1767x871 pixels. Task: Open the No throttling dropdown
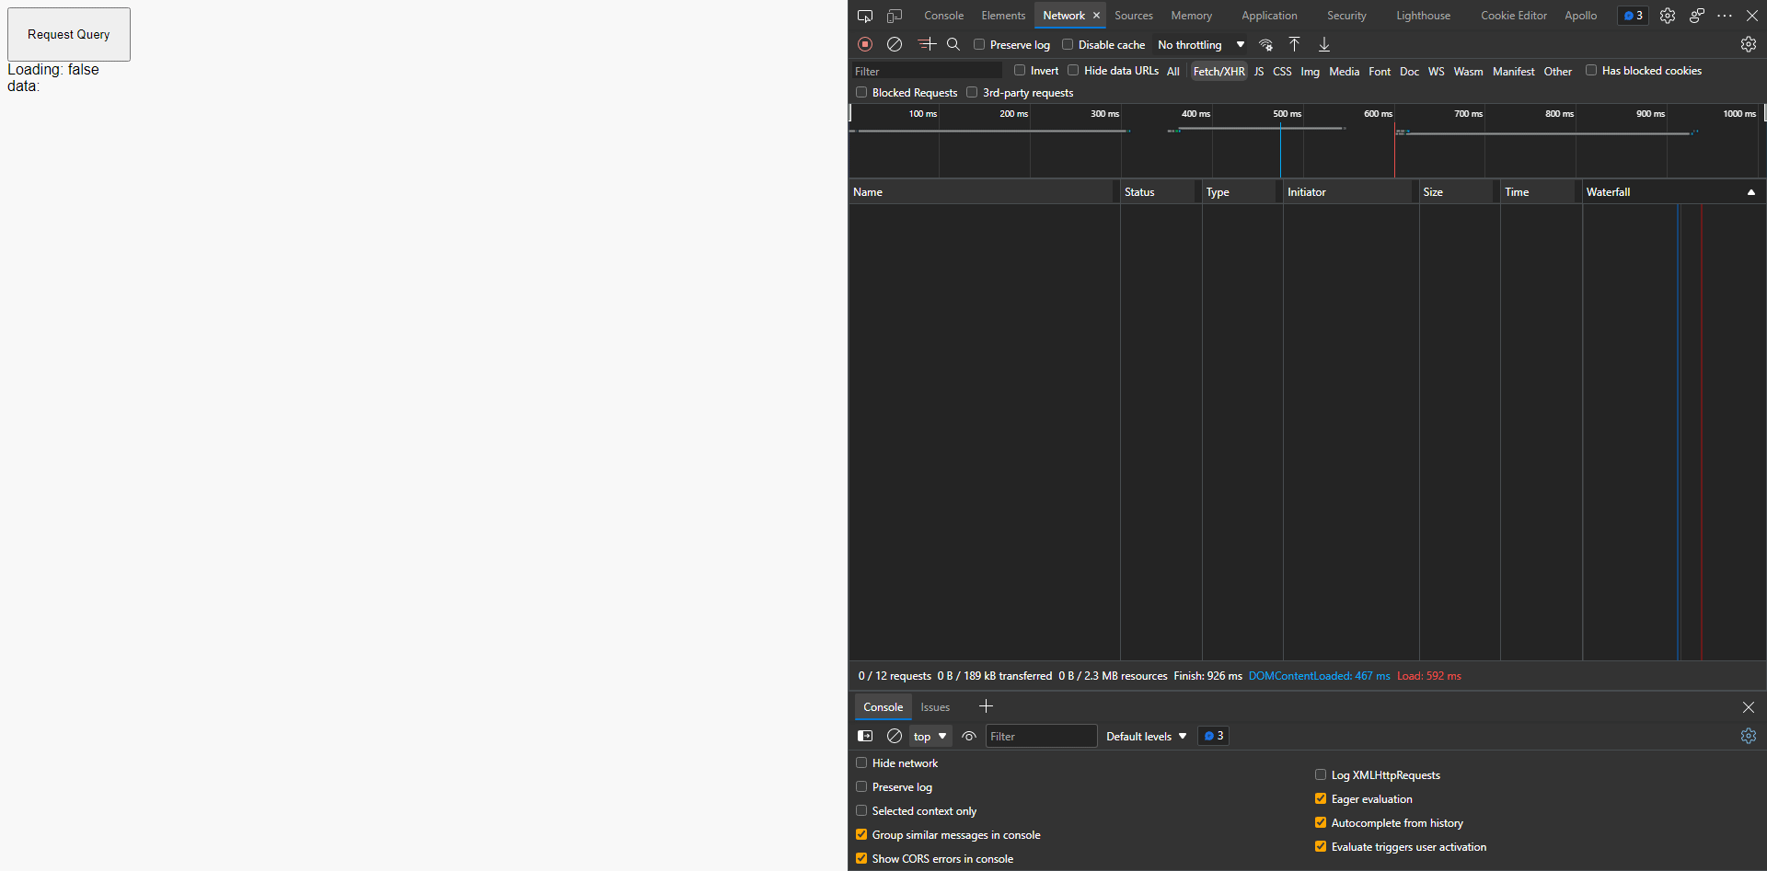pos(1199,44)
